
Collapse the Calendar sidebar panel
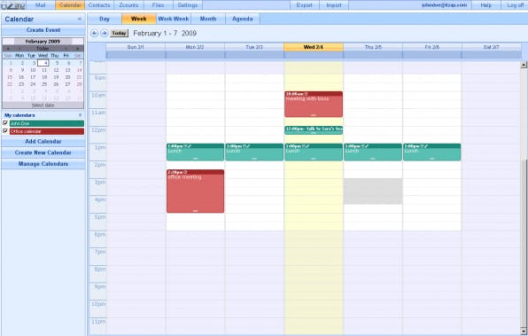coord(80,20)
